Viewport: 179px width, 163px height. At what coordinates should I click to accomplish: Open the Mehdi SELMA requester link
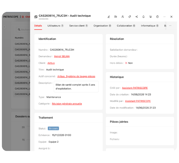coord(62,57)
